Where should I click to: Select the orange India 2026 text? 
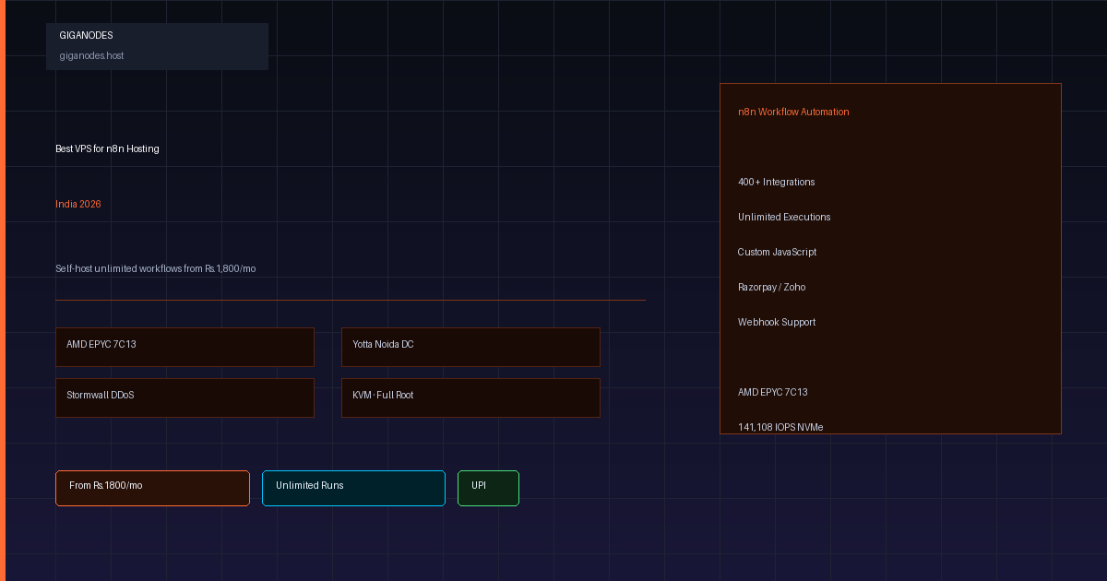pos(78,204)
